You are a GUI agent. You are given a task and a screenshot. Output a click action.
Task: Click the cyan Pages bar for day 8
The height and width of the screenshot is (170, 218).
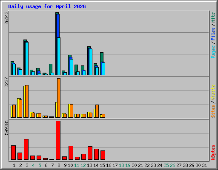[x=59, y=56]
